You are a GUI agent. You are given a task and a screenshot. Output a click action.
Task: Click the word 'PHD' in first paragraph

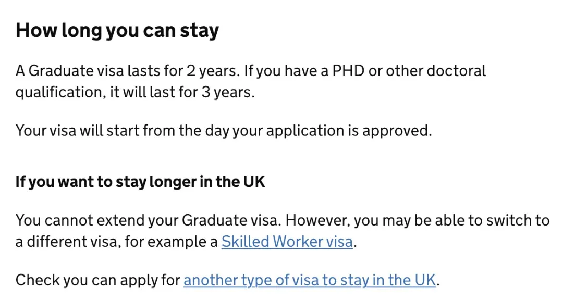pos(349,71)
